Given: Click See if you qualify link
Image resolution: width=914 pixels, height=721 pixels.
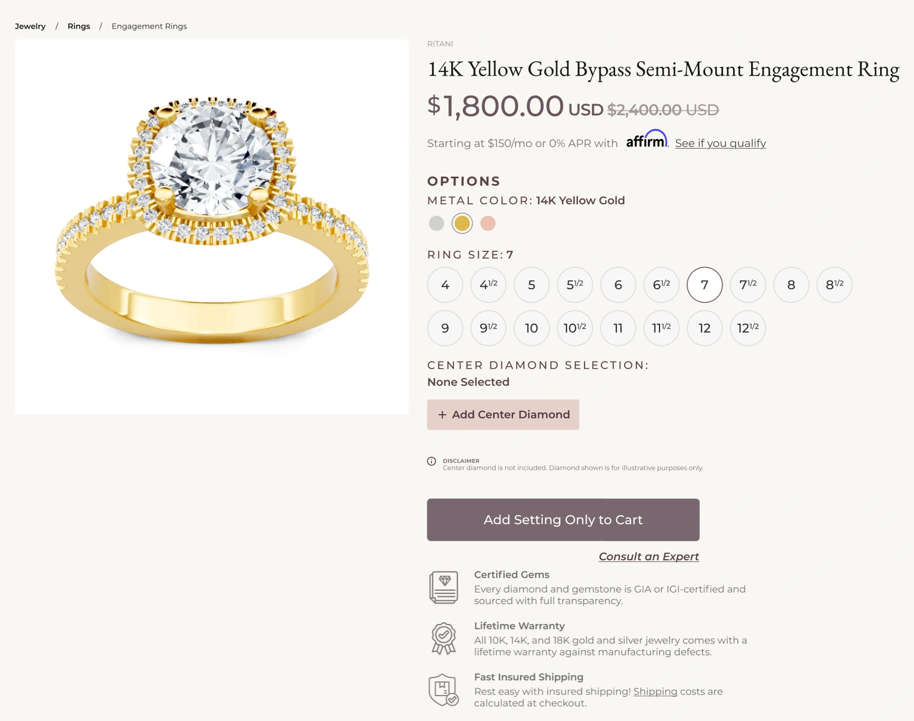Looking at the screenshot, I should 720,143.
